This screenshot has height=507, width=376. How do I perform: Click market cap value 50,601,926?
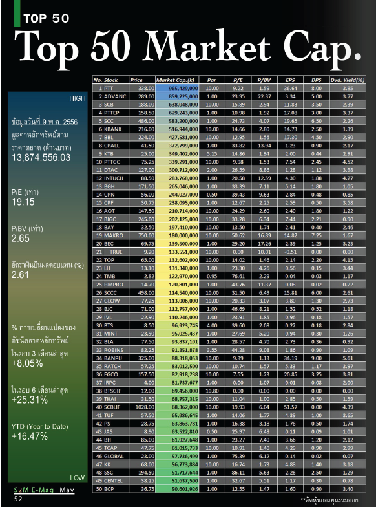coord(177,489)
